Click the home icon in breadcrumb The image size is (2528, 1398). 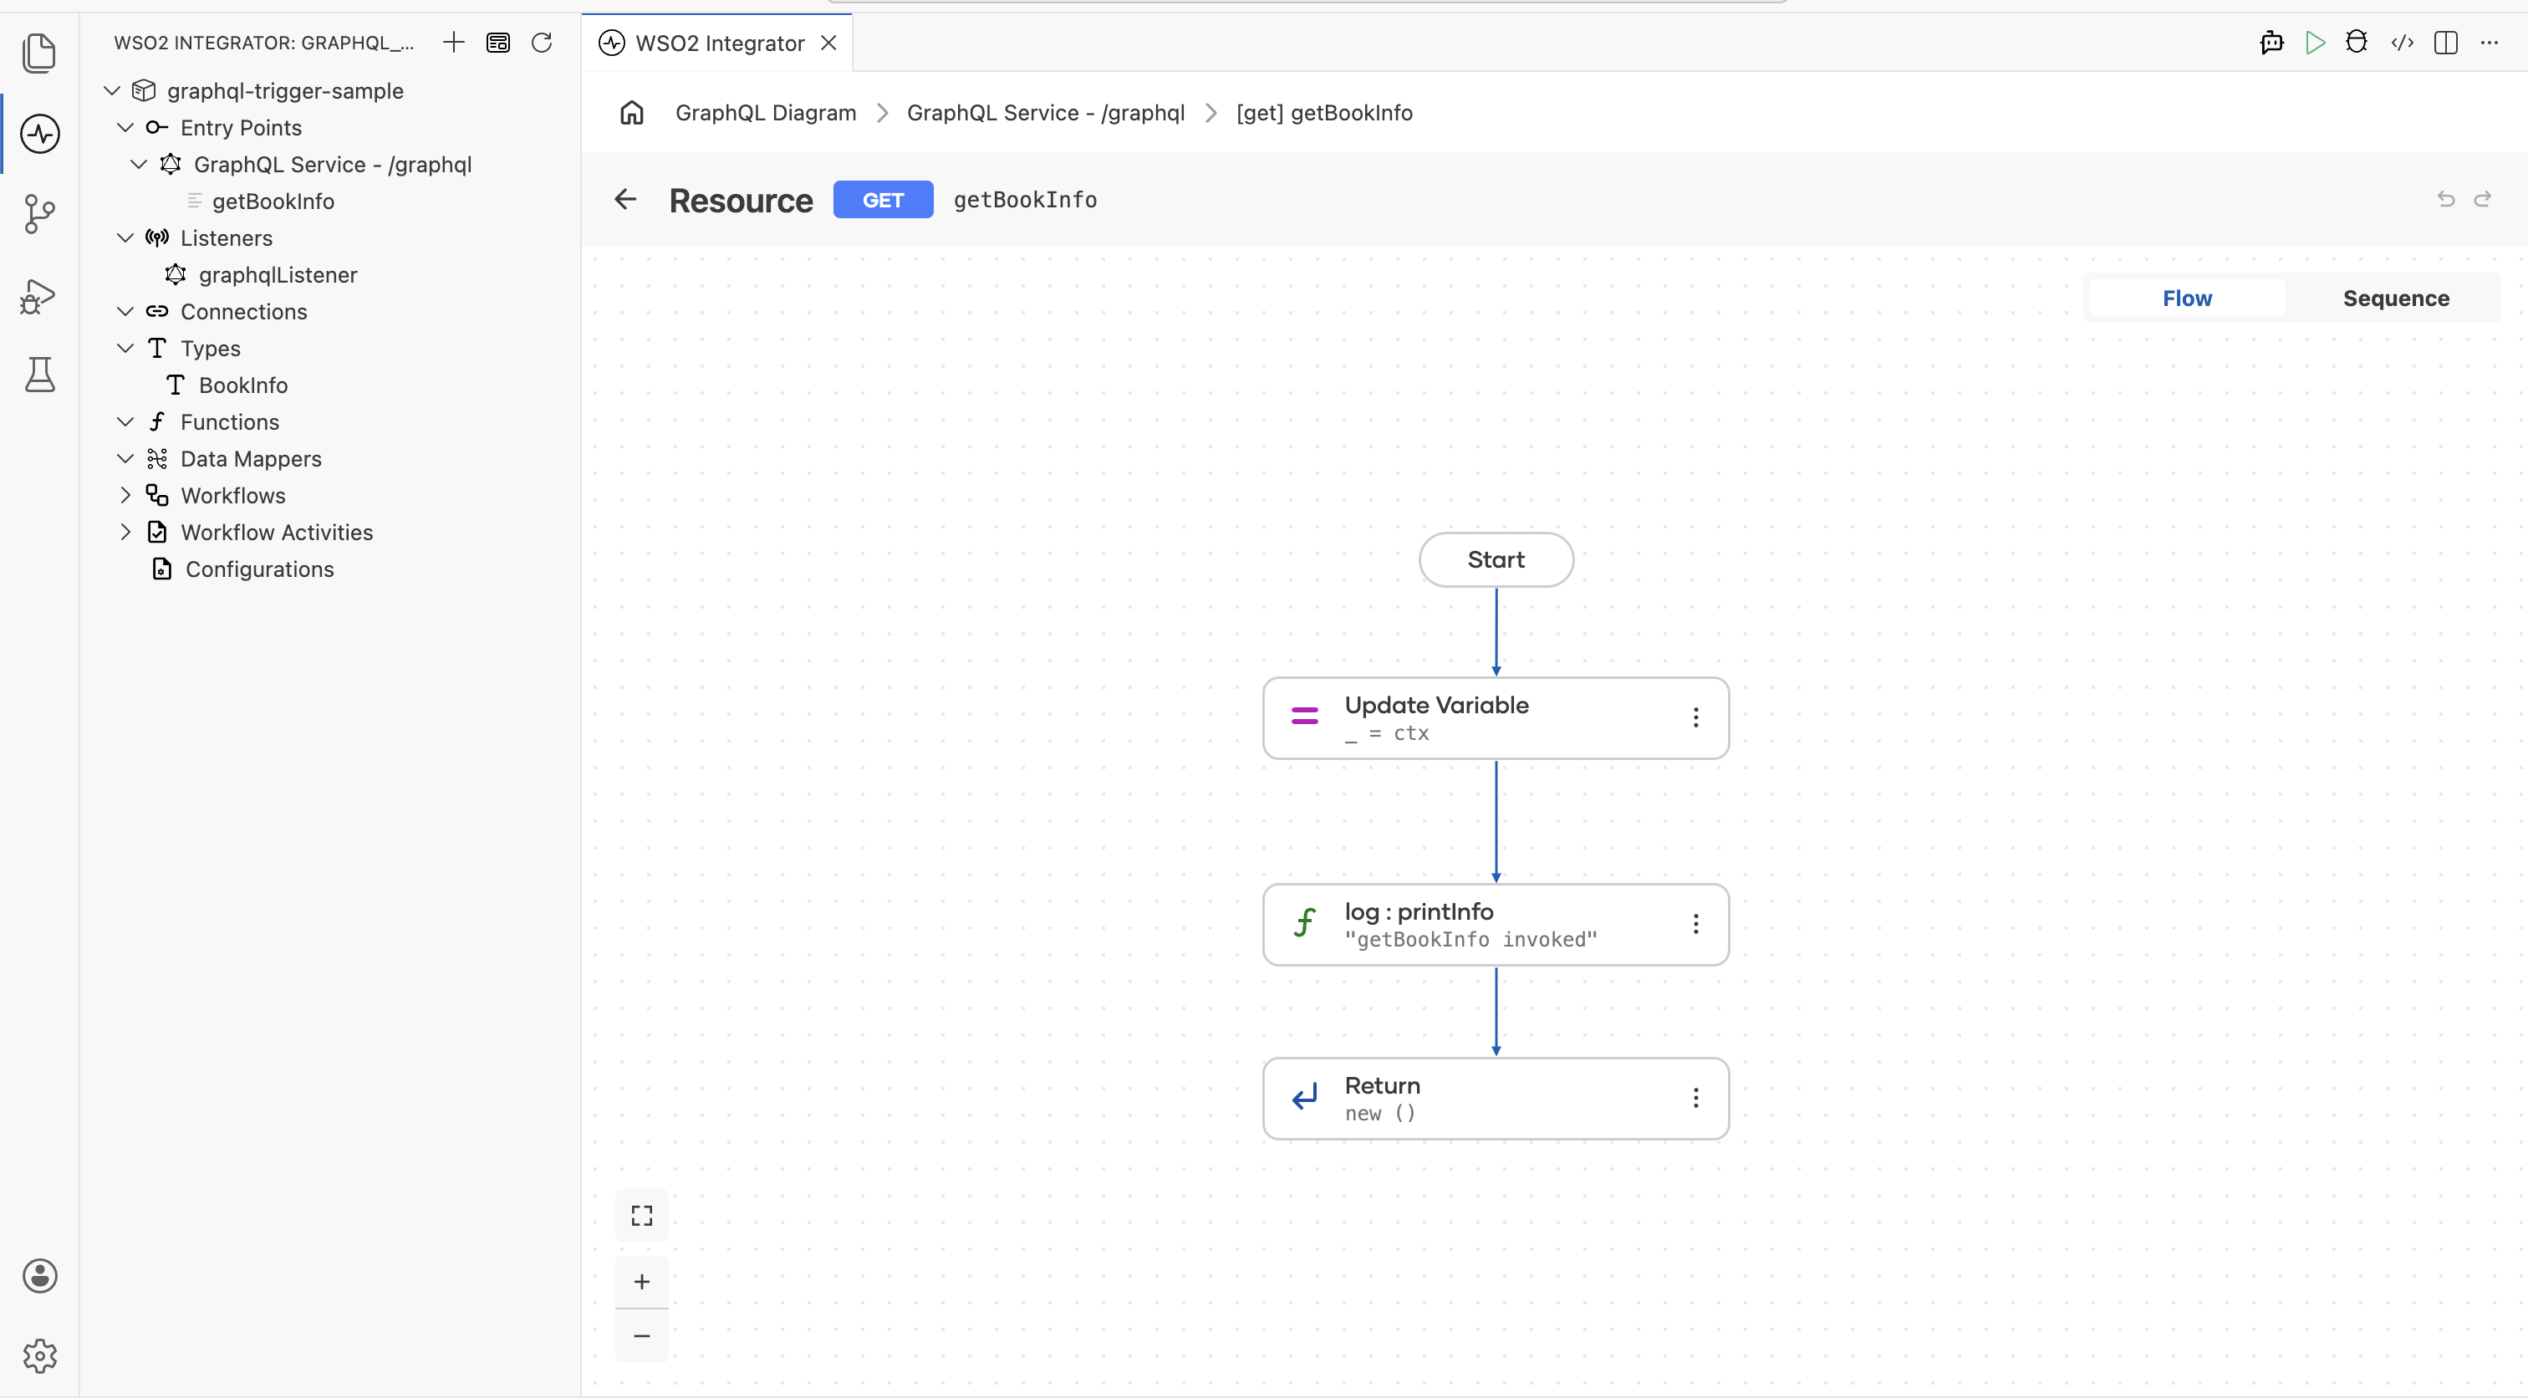tap(631, 113)
